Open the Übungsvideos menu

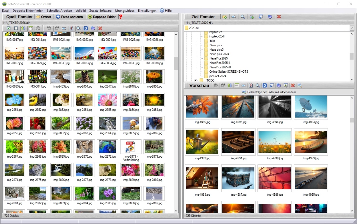click(125, 10)
